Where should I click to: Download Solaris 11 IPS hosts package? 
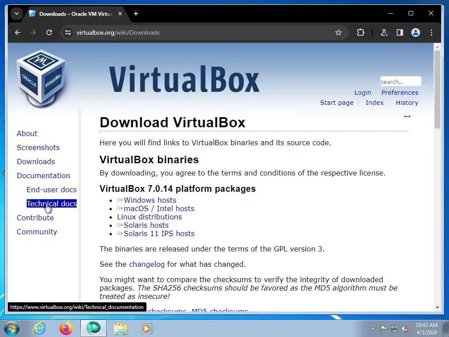[159, 233]
